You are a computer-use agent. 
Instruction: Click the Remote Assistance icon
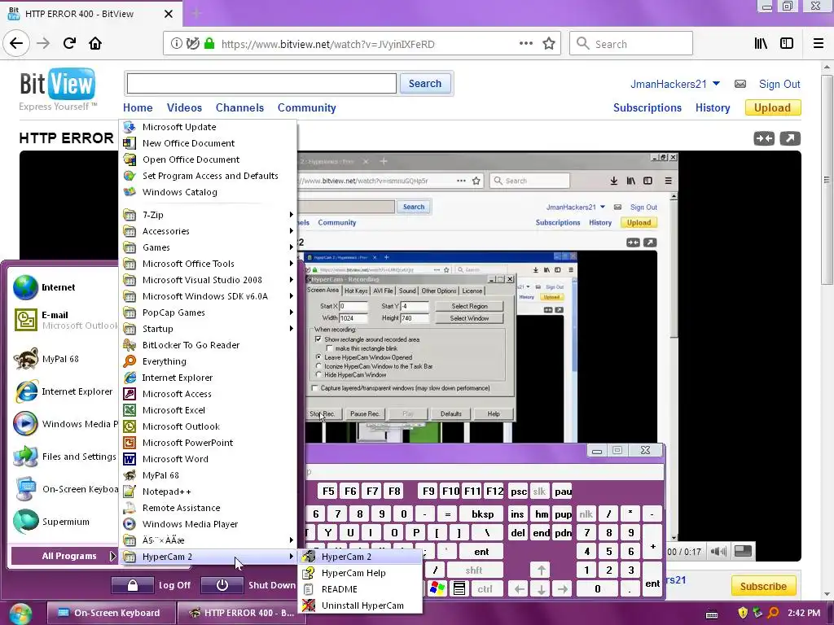pos(129,508)
